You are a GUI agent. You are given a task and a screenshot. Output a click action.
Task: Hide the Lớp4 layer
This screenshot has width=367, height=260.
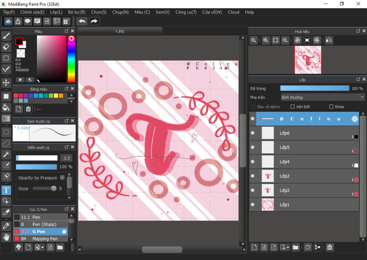(253, 162)
